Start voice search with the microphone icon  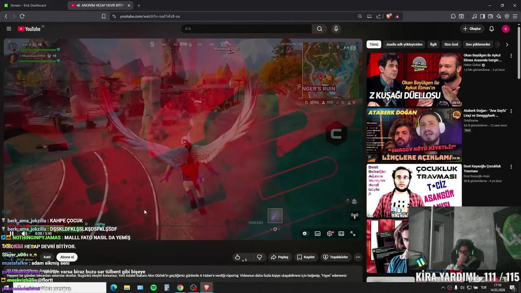pyautogui.click(x=336, y=29)
